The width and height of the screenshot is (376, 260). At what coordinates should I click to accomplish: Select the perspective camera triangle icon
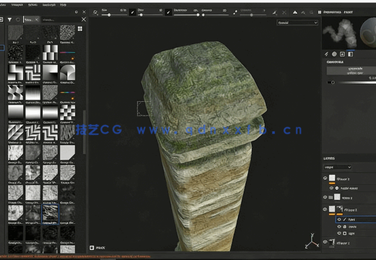point(295,12)
